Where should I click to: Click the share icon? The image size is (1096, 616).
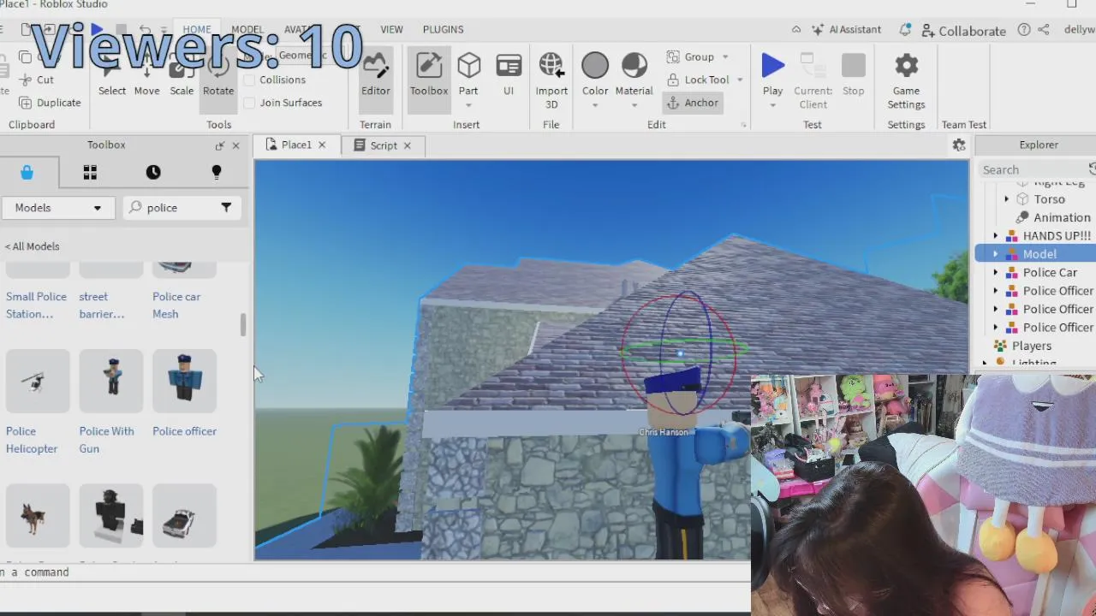[x=1044, y=30]
